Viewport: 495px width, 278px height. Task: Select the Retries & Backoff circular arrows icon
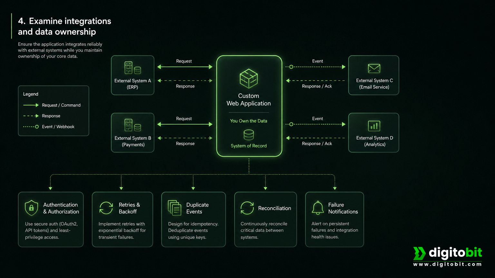coord(106,208)
